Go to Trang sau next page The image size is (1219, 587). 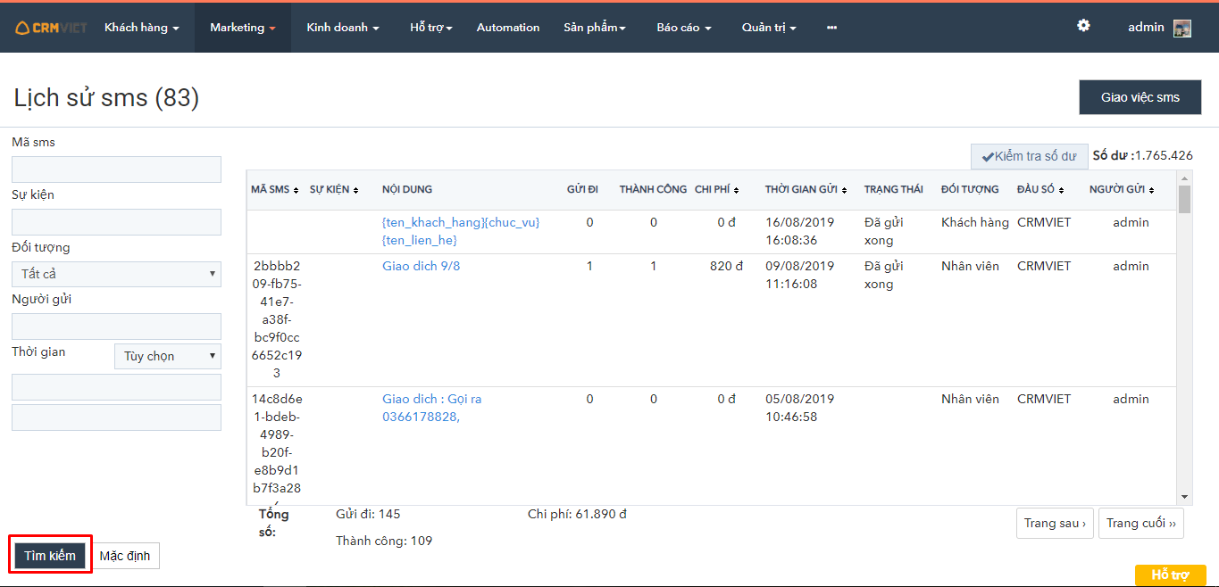click(x=1056, y=523)
